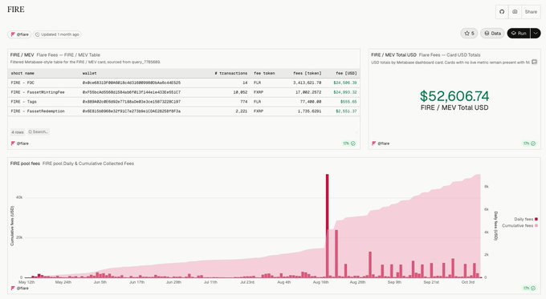The height and width of the screenshot is (299, 546).
Task: Click the Flare Fees — FIRE / MEV Table subtitle
Action: coord(68,55)
